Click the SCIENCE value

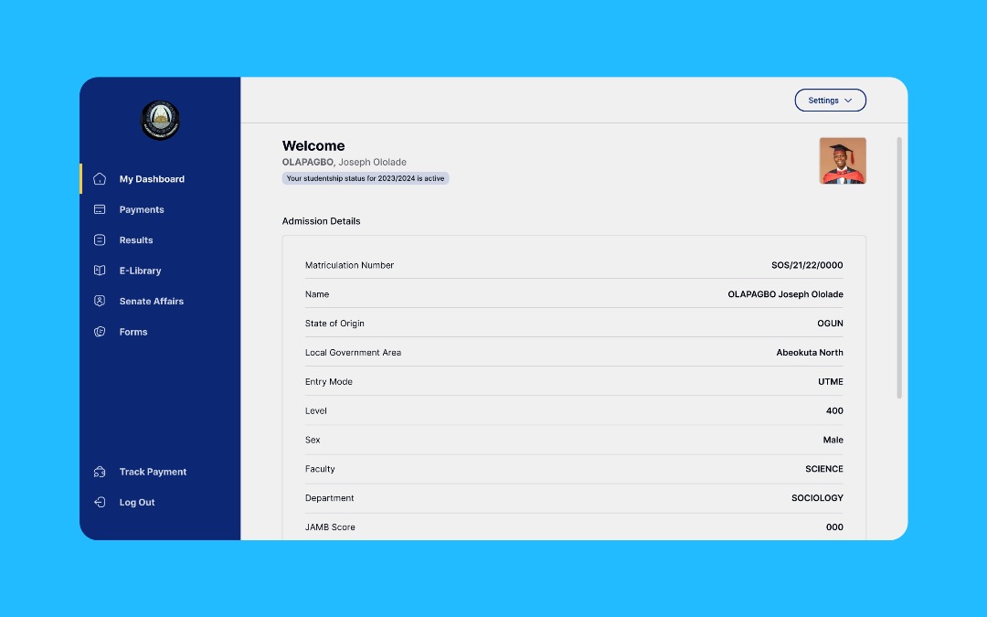point(824,469)
